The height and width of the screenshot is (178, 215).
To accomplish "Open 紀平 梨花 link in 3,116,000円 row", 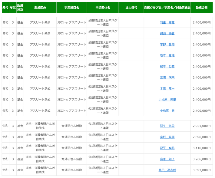I will [167, 148].
